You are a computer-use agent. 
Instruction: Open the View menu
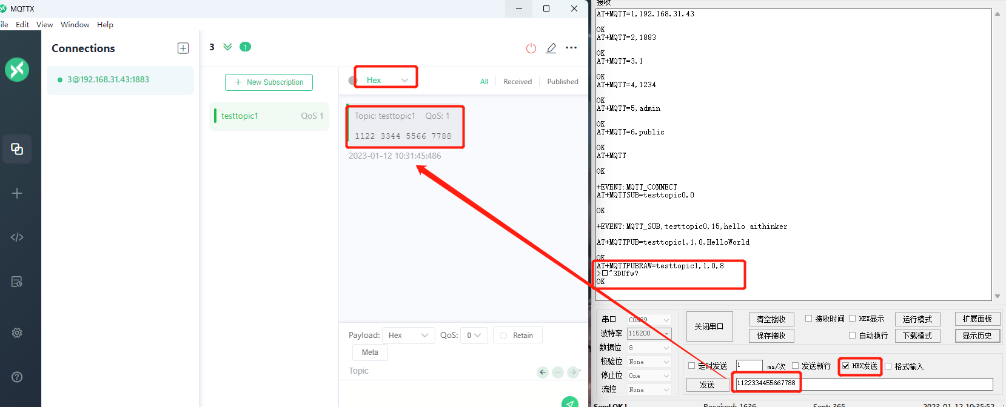pos(45,25)
